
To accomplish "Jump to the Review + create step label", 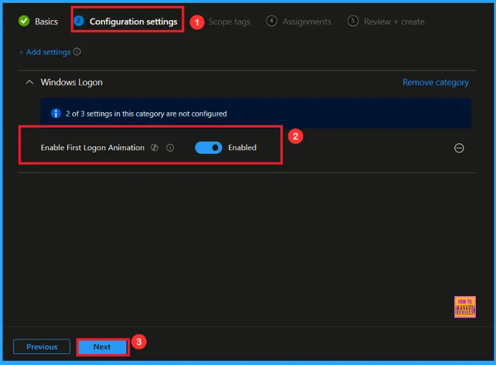I will [394, 21].
